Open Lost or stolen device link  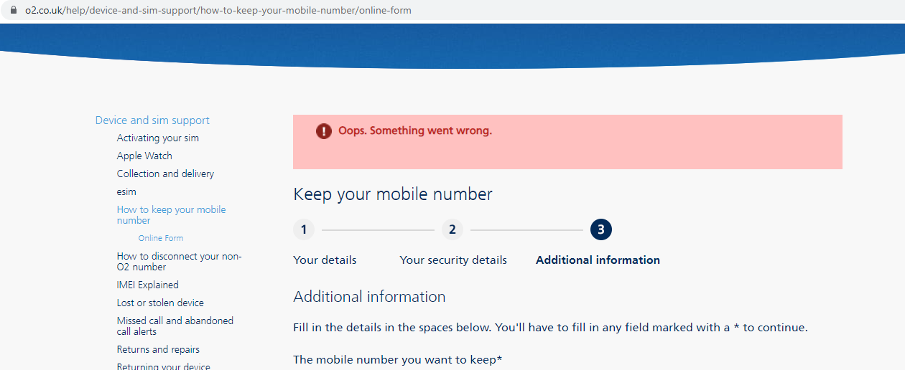160,303
